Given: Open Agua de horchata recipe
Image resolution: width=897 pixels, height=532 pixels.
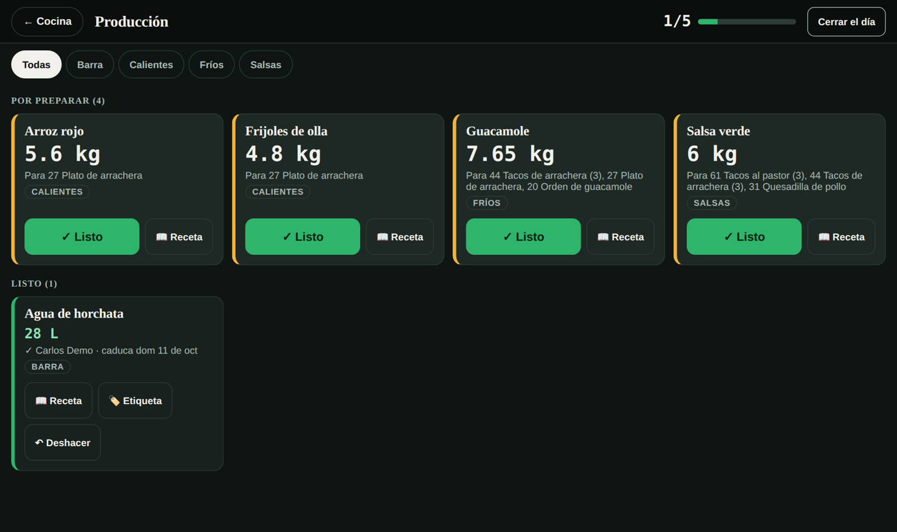Looking at the screenshot, I should (58, 401).
